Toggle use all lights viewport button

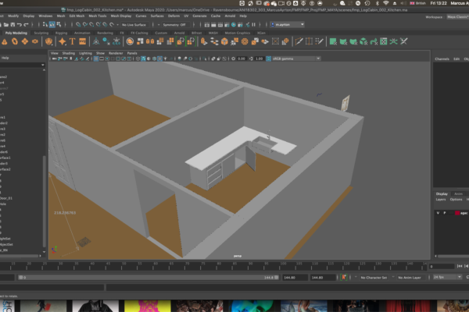[x=165, y=58]
